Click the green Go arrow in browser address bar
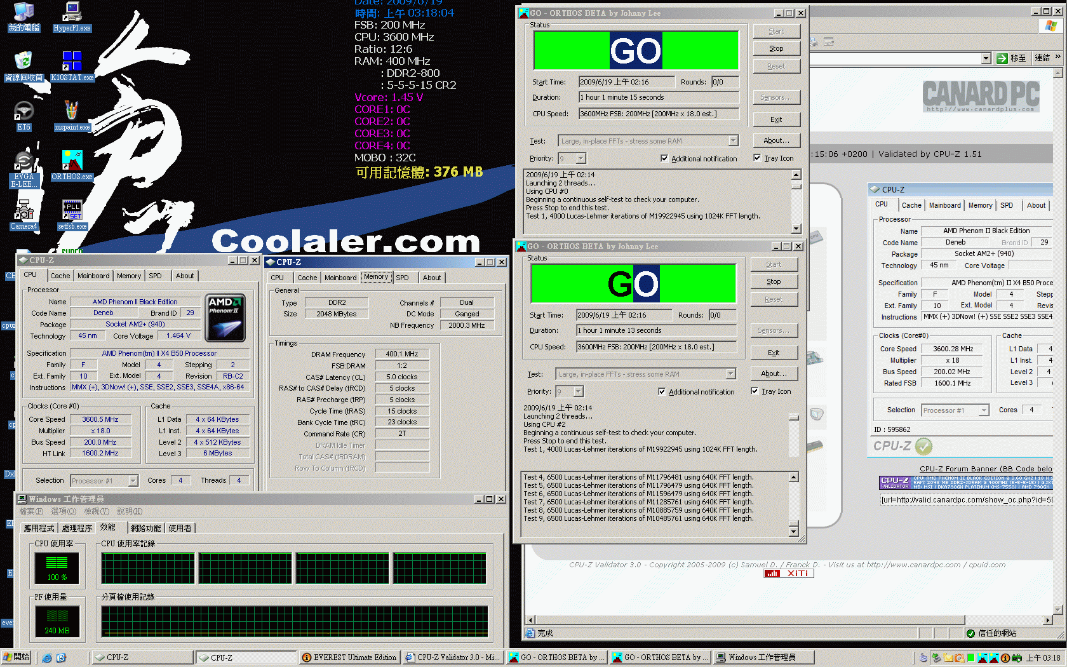This screenshot has height=667, width=1067. [1002, 58]
